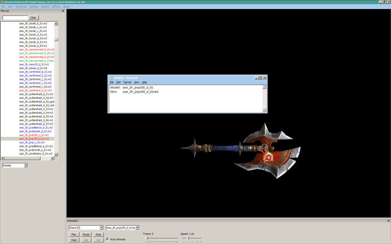The width and height of the screenshot is (391, 244).
Task: Open the About menu
Action: coord(66,7)
